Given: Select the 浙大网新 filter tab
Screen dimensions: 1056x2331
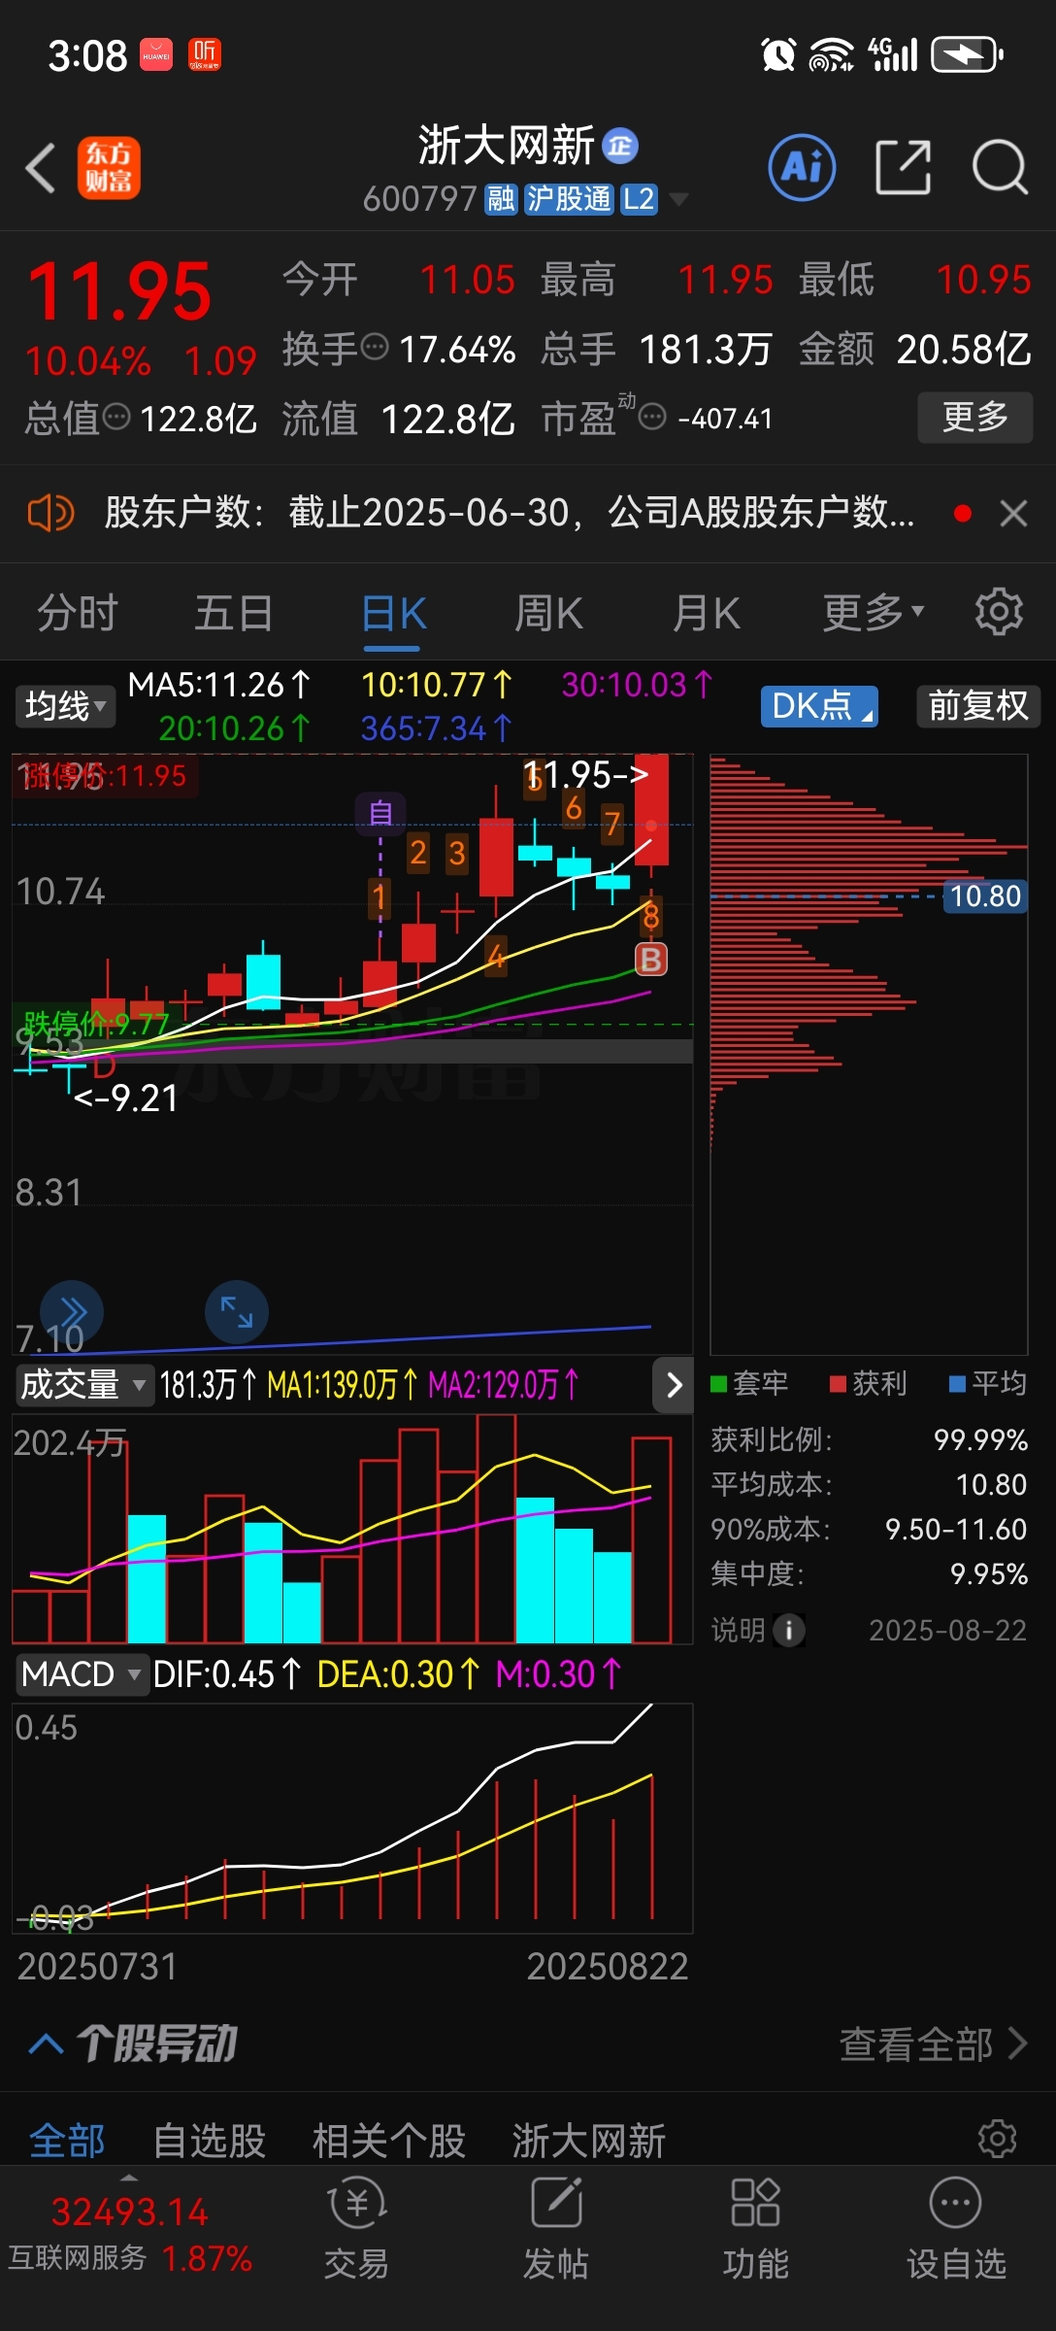Looking at the screenshot, I should coord(589,2141).
